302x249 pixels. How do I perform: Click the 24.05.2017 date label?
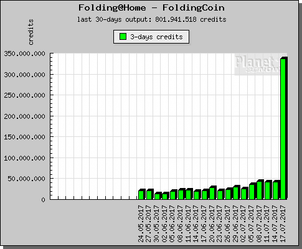[141, 223]
